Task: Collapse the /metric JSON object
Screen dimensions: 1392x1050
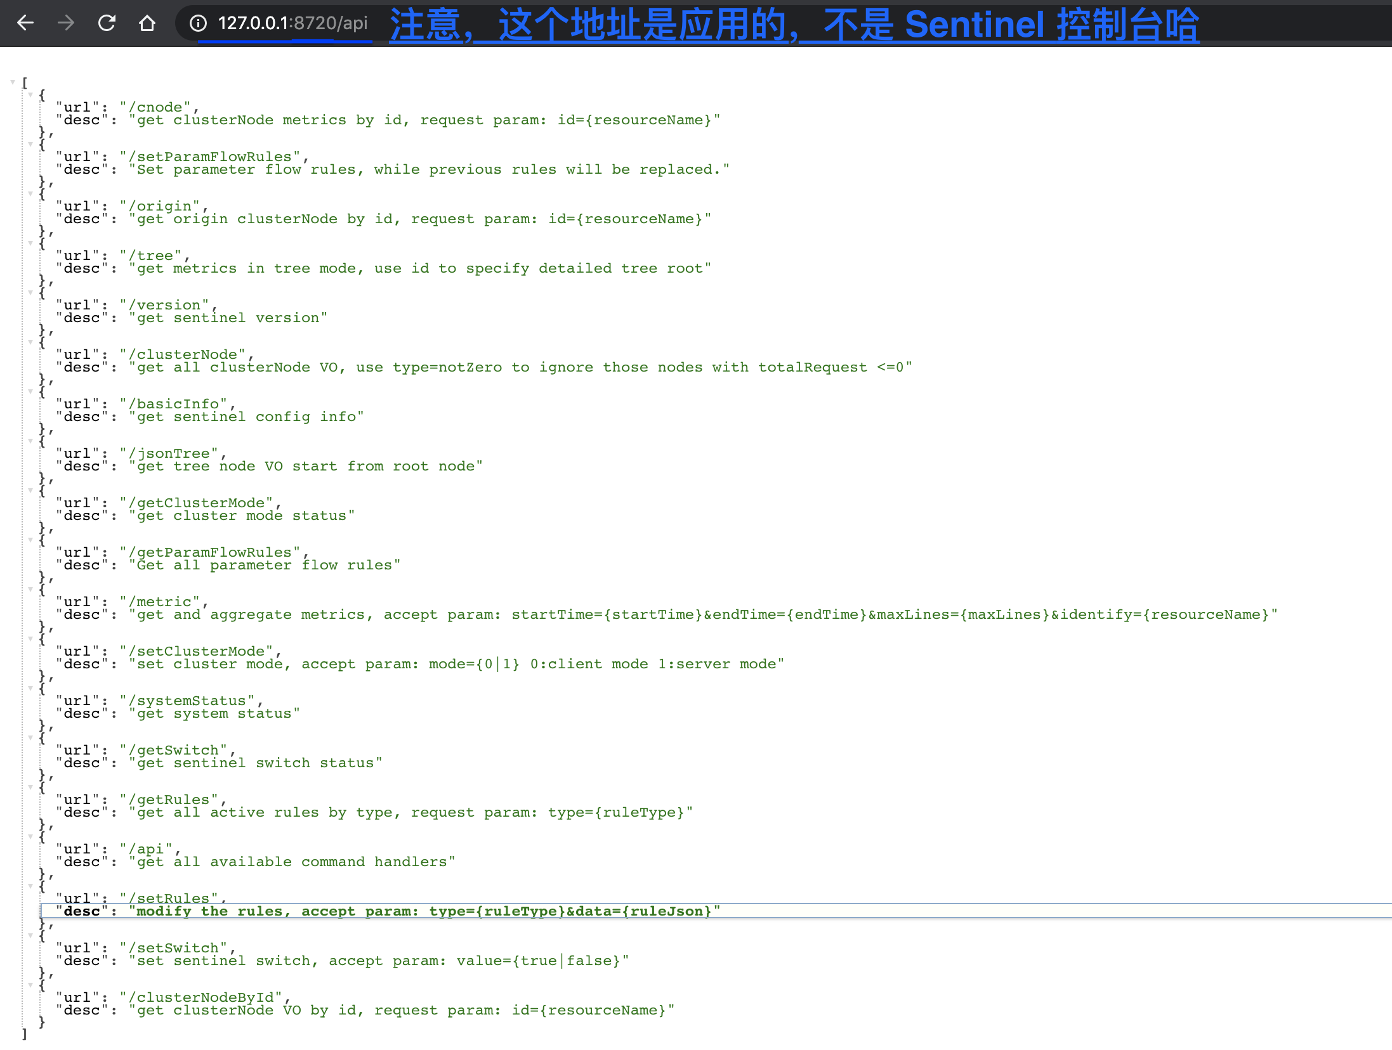Action: point(30,588)
